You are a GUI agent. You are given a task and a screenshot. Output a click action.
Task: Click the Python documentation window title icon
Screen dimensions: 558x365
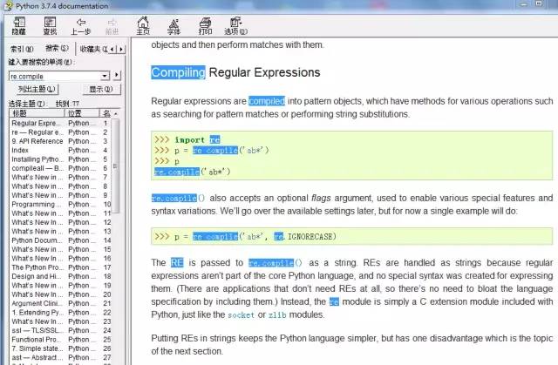pos(8,6)
